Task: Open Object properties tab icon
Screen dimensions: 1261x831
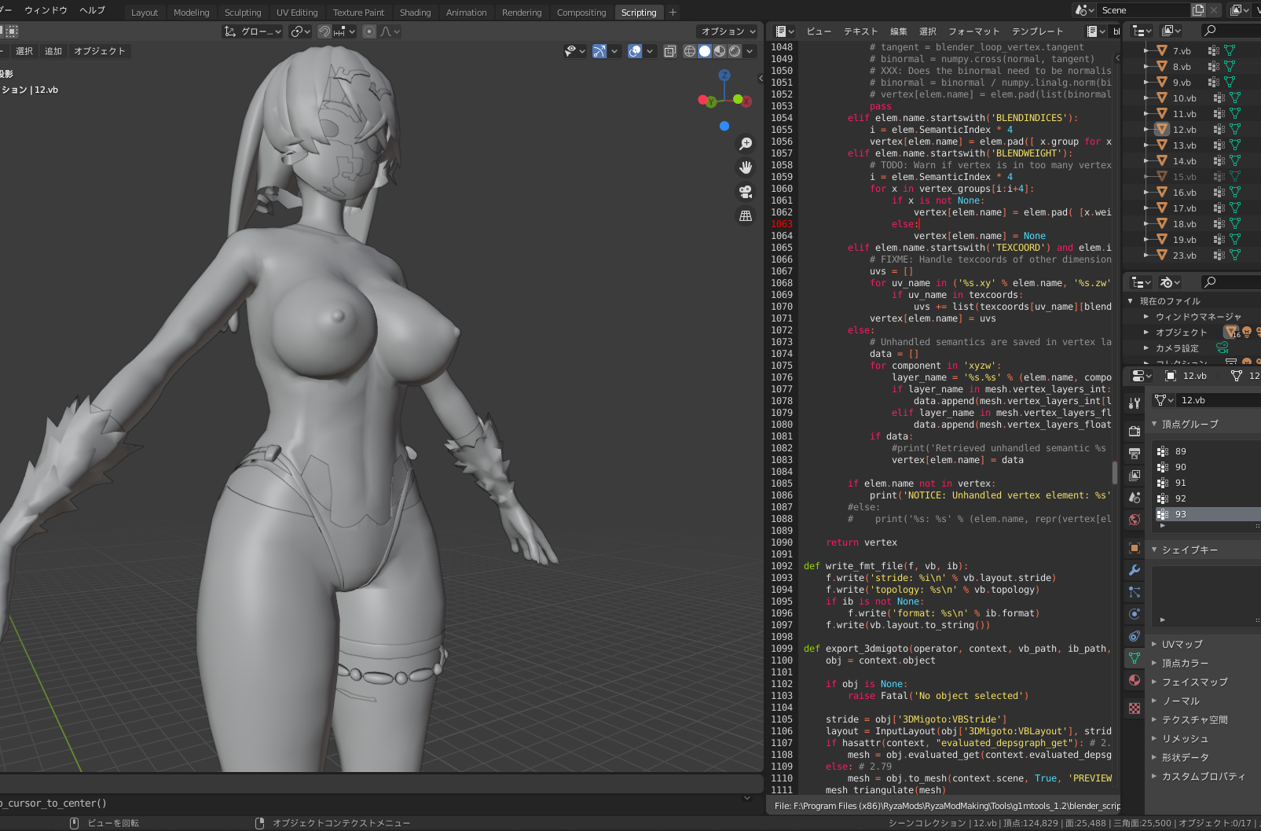Action: (x=1134, y=548)
